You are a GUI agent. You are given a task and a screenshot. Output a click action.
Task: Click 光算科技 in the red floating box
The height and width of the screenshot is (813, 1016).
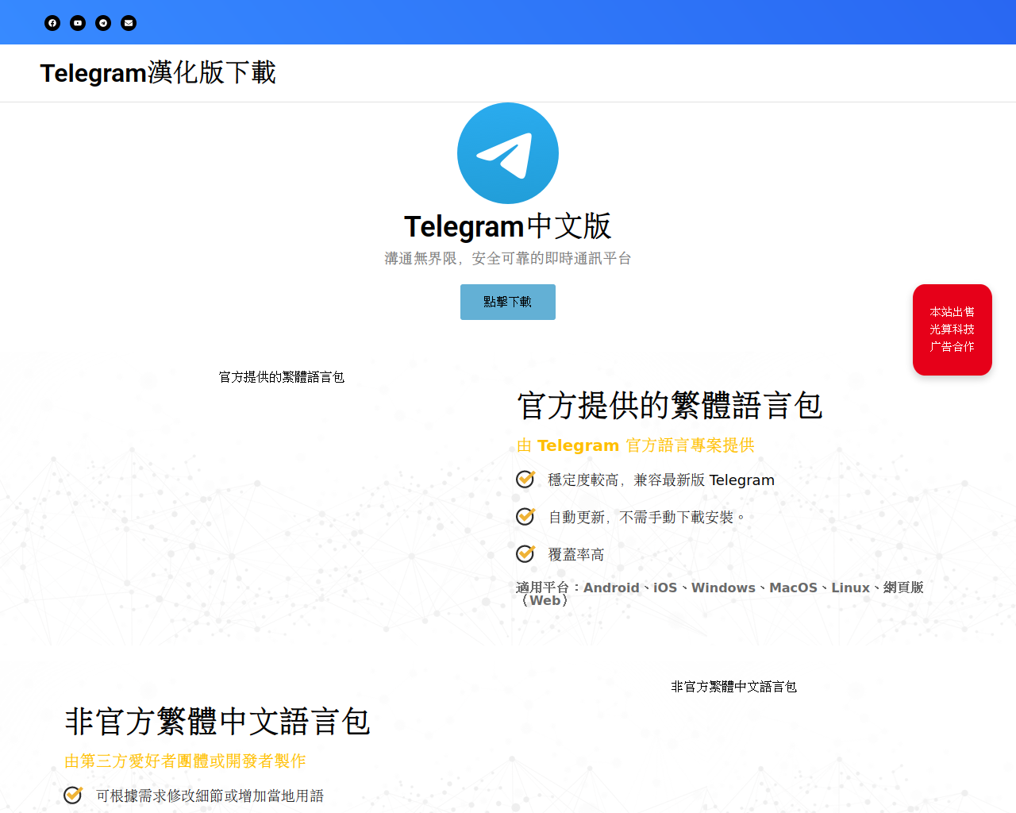coord(952,329)
